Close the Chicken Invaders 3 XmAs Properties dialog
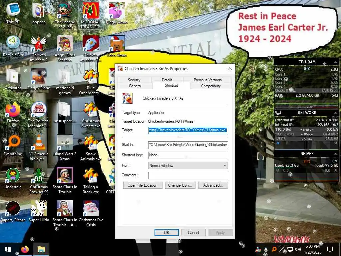Image resolution: width=341 pixels, height=256 pixels. (230, 69)
